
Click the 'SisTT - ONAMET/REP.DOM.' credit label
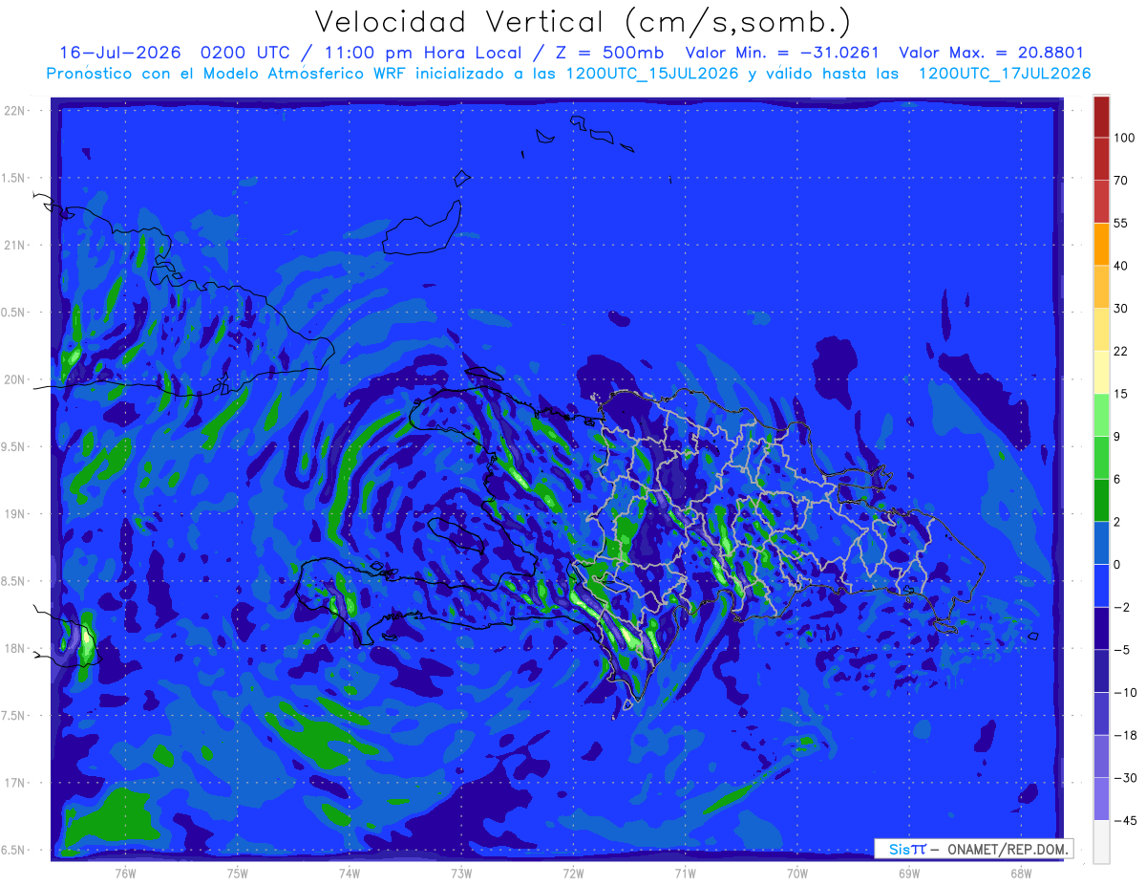[973, 848]
